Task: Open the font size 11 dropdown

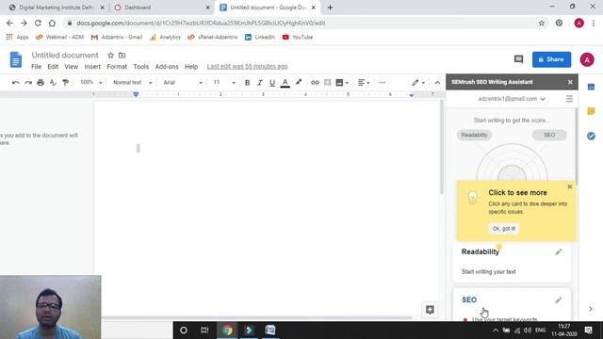Action: 224,82
